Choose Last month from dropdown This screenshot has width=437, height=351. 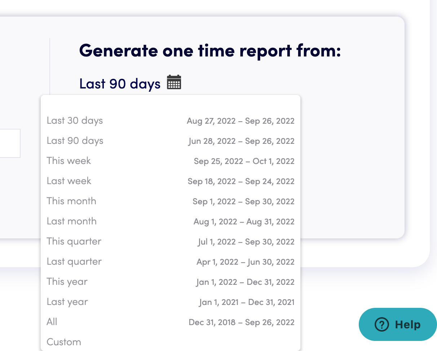tap(72, 221)
